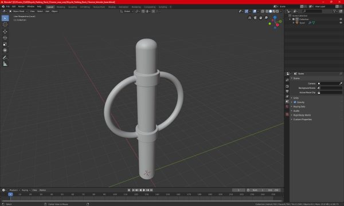
Task: Open the shading options dropdown arrow
Action: (x=281, y=11)
